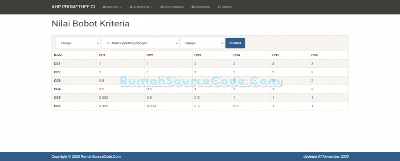Image resolution: width=400 pixels, height=161 pixels.
Task: Click Updated 07 November 2020 footer text
Action: click(x=326, y=156)
